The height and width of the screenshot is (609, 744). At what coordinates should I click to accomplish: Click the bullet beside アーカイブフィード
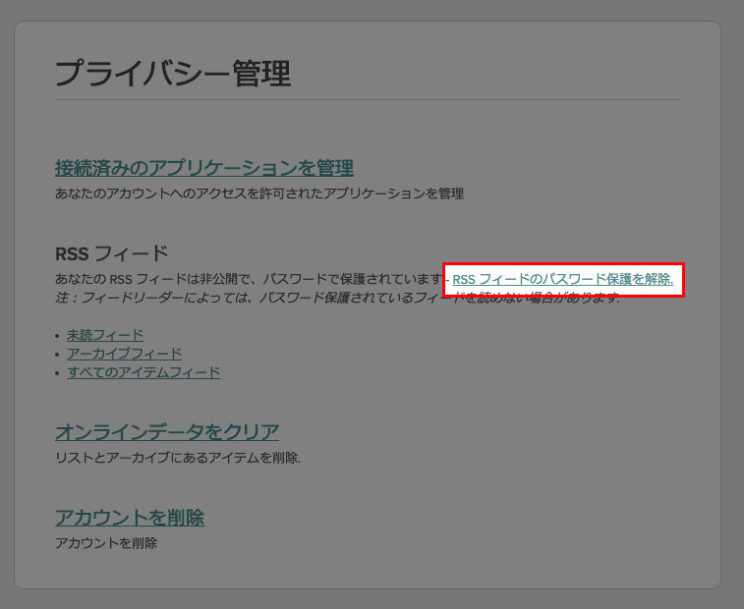pos(58,355)
